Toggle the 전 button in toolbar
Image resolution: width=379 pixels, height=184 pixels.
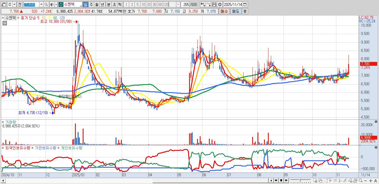pyautogui.click(x=20, y=4)
